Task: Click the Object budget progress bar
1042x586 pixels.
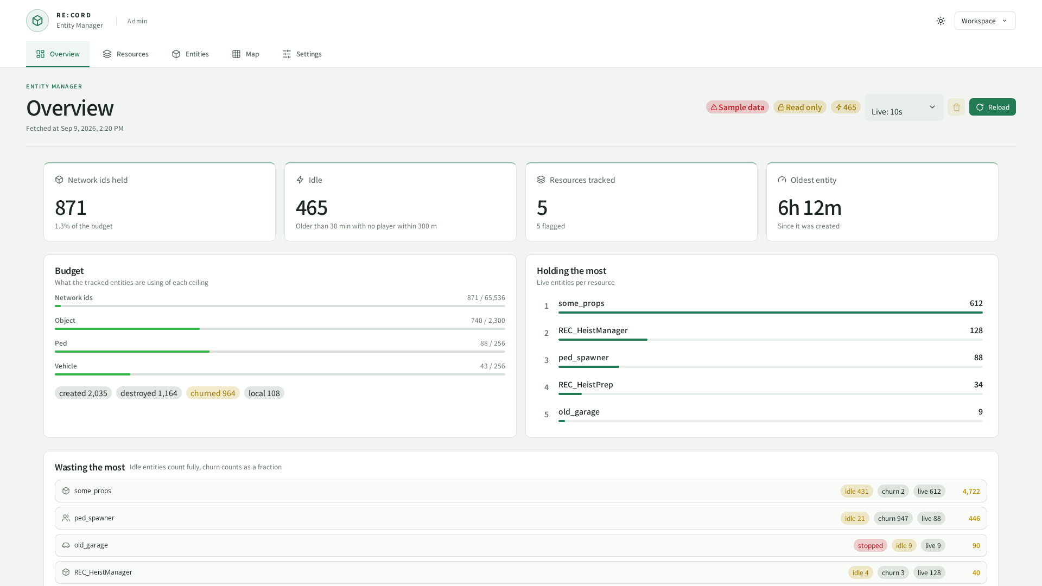Action: [x=279, y=329]
